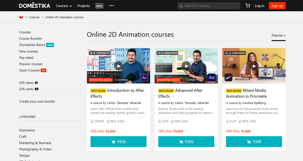Select the Marketing & Business category
Screen dimensions: 303x161
tap(35, 143)
